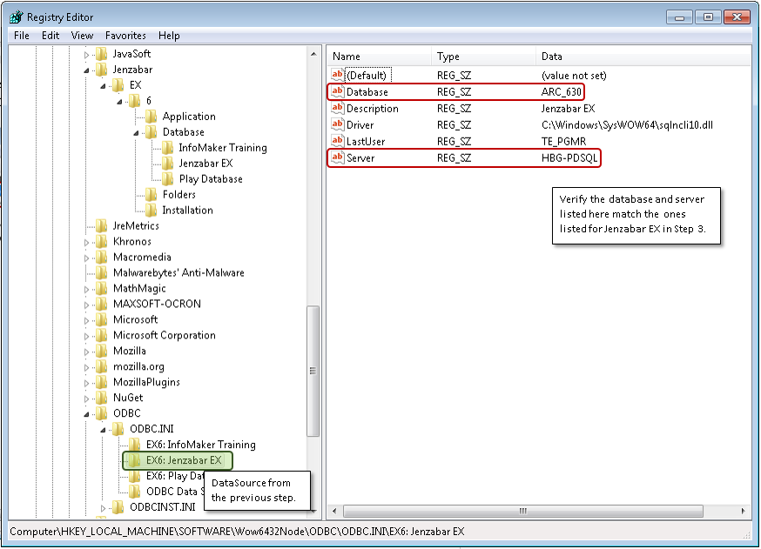Expand the ODBCINST.INI key
Image resolution: width=761 pixels, height=549 pixels.
(x=103, y=507)
